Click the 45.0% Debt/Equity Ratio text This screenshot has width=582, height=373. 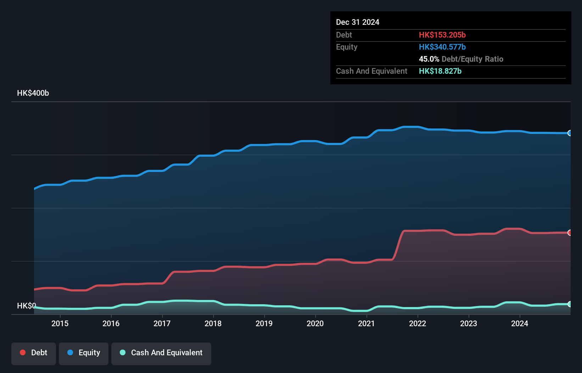tap(461, 59)
